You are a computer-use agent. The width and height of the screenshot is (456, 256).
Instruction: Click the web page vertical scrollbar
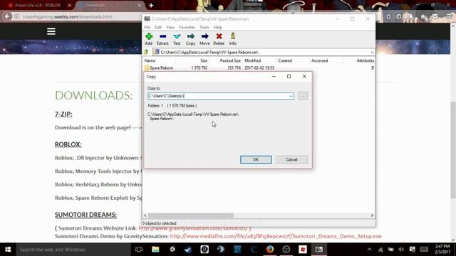click(453, 150)
